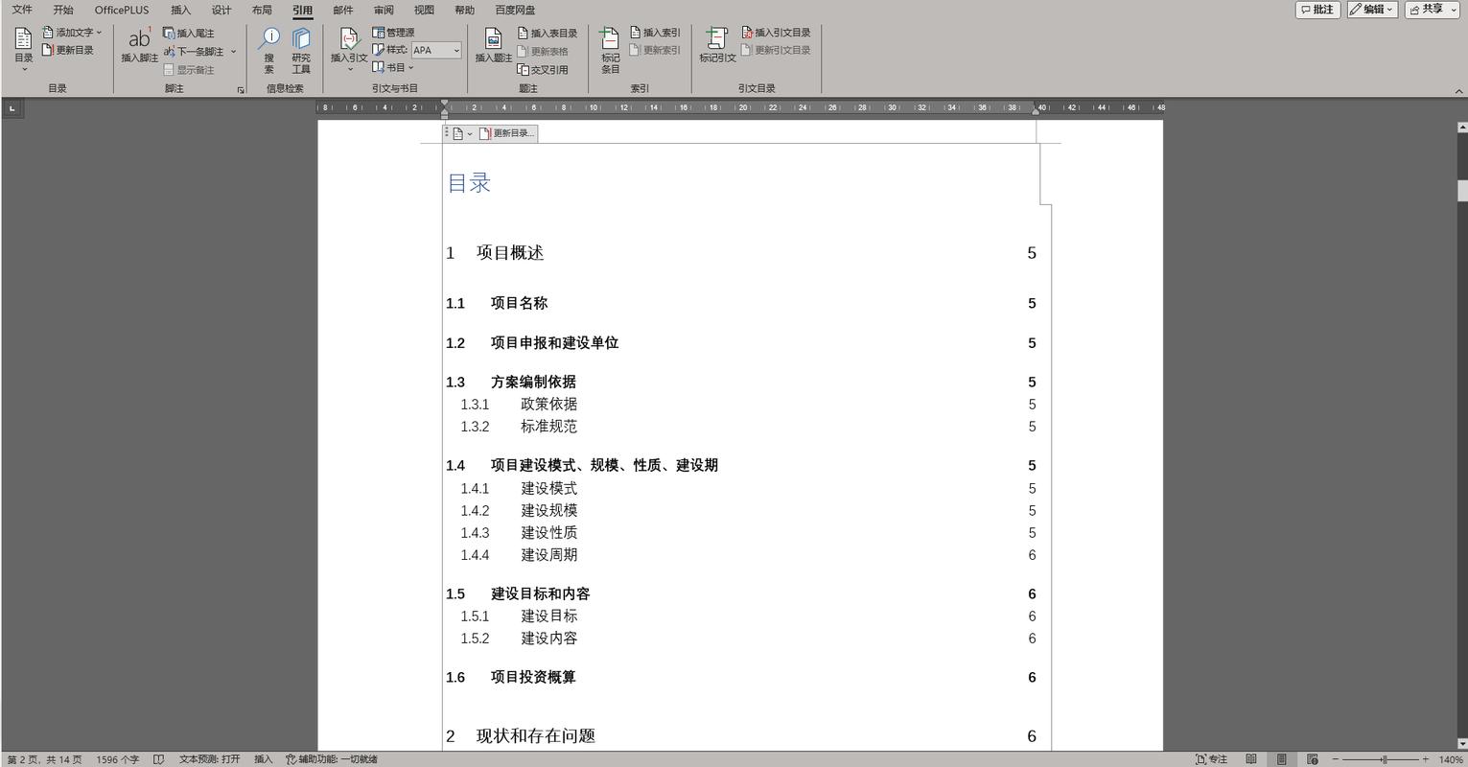Click TOC entry 1.2 项目申报和建设单位
The width and height of the screenshot is (1468, 767).
[740, 343]
